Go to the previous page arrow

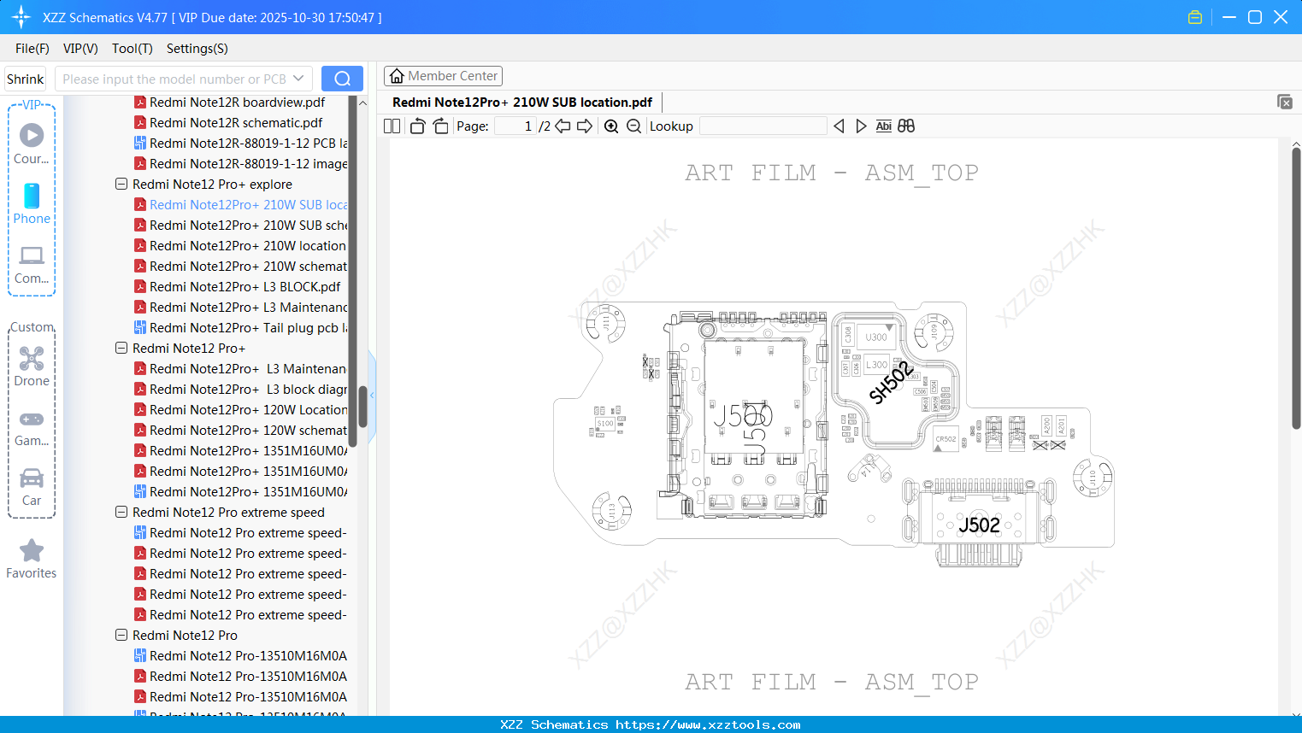(563, 126)
